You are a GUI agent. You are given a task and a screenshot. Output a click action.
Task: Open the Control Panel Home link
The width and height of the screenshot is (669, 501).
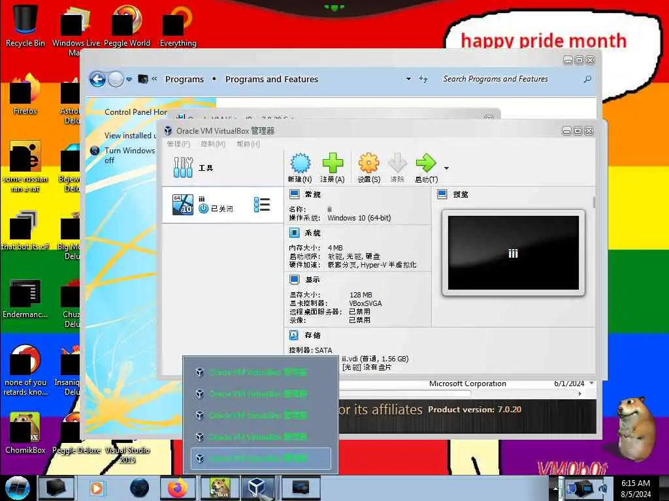[x=136, y=112]
